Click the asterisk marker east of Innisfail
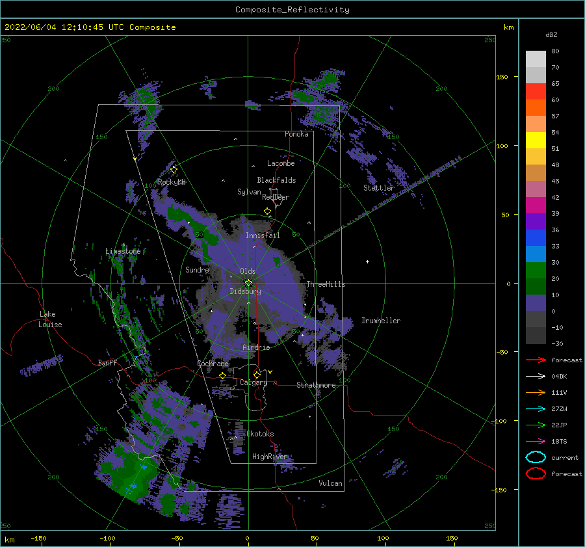Image resolution: width=585 pixels, height=547 pixels. [309, 223]
